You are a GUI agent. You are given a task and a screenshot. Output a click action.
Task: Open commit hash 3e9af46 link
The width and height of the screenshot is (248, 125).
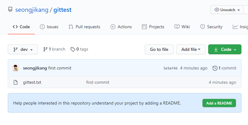[x=170, y=68]
